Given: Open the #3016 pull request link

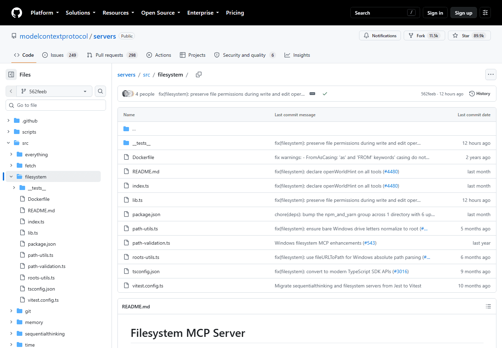Looking at the screenshot, I should click(x=401, y=271).
